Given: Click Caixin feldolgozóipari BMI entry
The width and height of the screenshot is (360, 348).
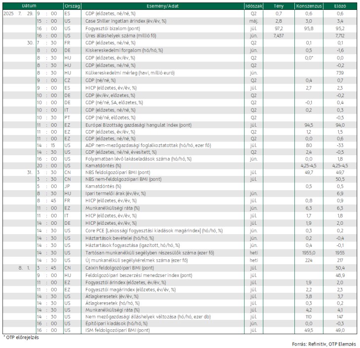Looking at the screenshot, I should 119,268.
